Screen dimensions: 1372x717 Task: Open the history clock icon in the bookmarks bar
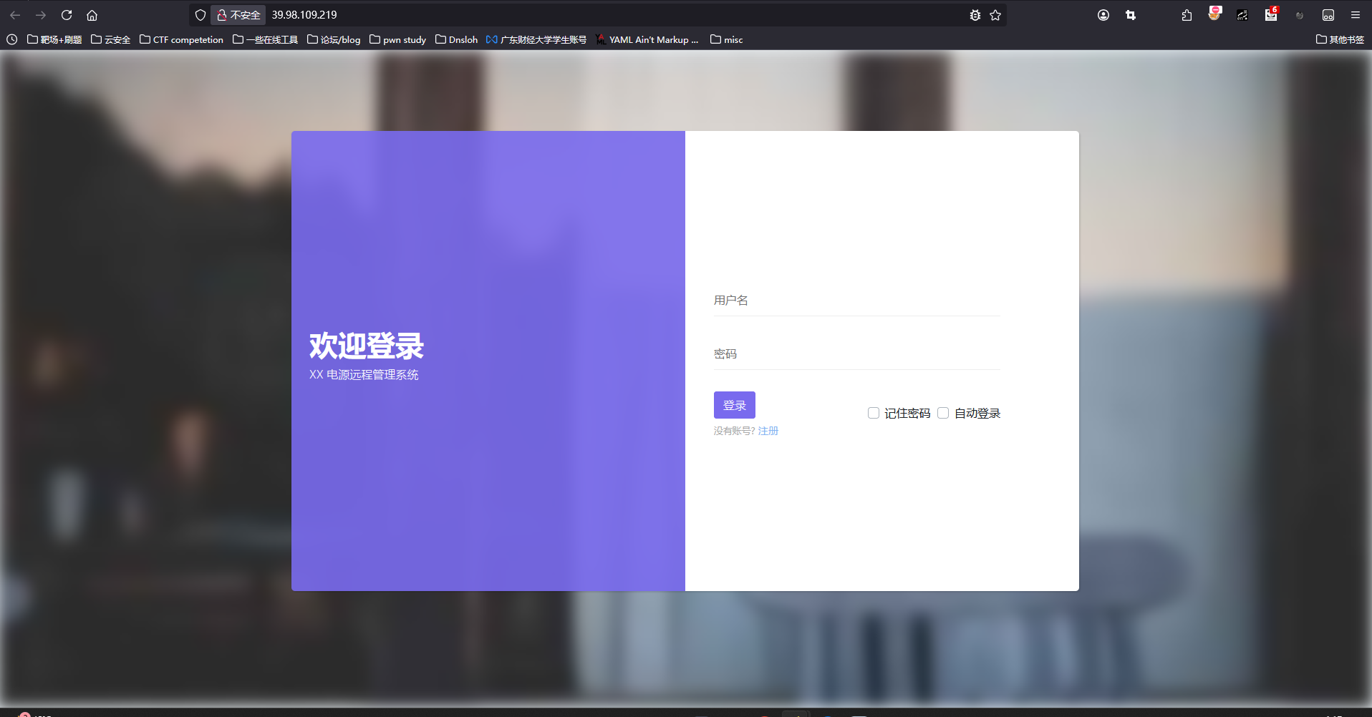coord(12,39)
